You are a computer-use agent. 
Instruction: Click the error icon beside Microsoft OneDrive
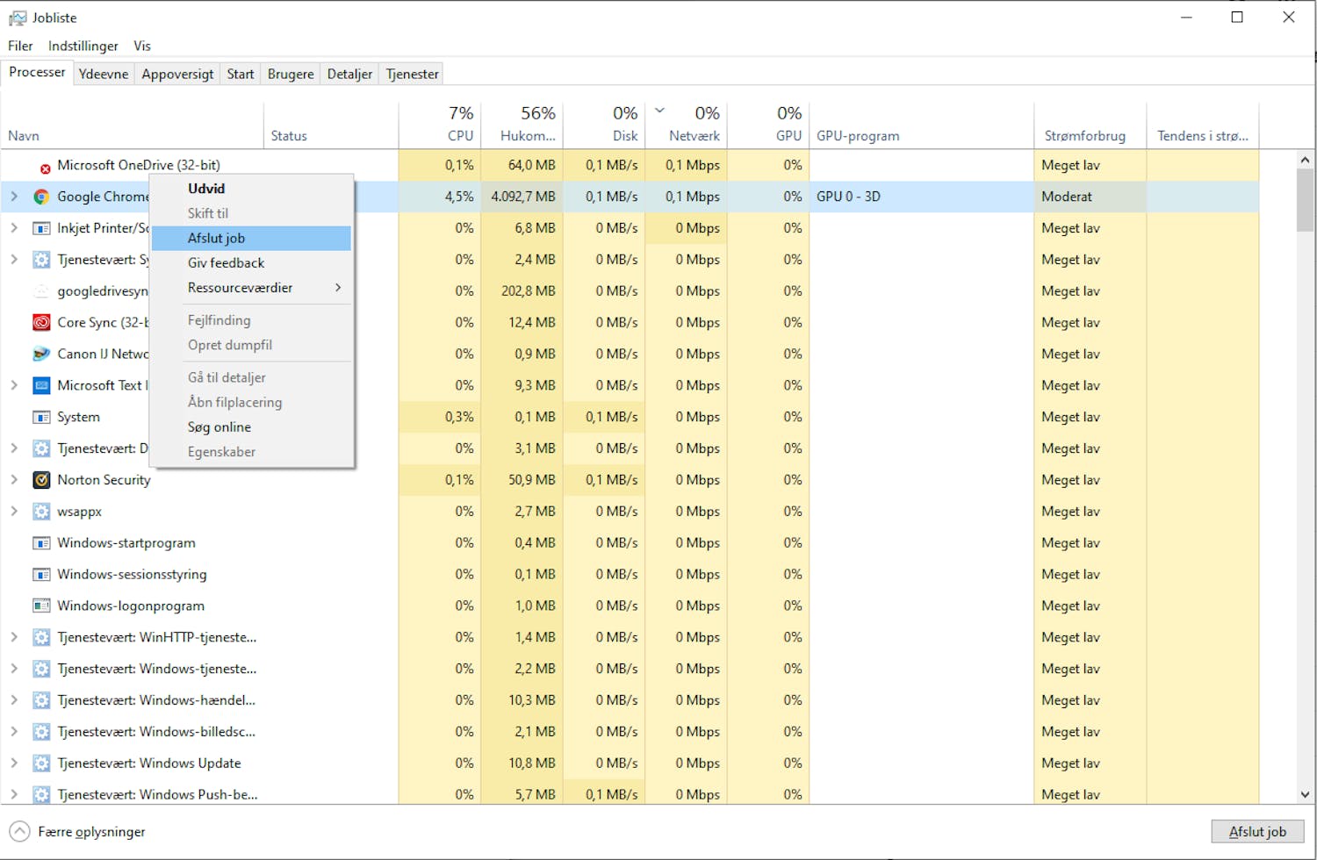[45, 167]
